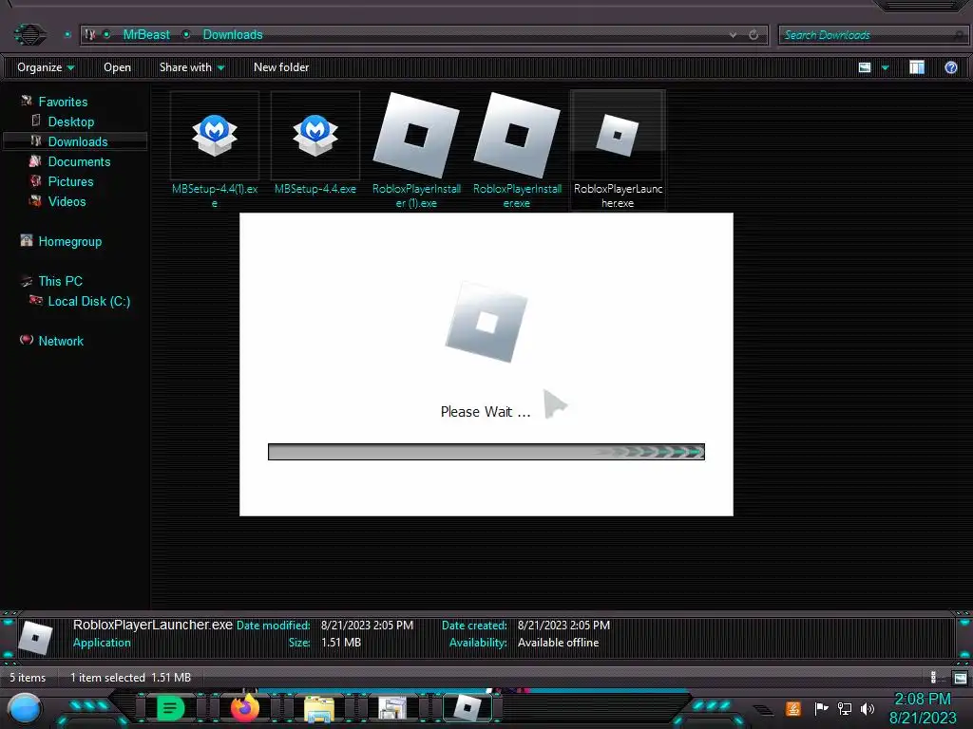The image size is (973, 729).
Task: Click MrBeast in the address path
Action: click(146, 35)
